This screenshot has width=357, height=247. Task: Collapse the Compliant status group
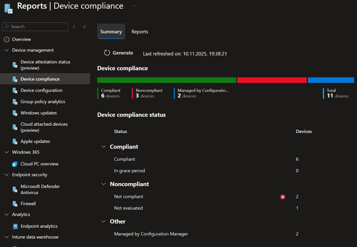pos(103,147)
